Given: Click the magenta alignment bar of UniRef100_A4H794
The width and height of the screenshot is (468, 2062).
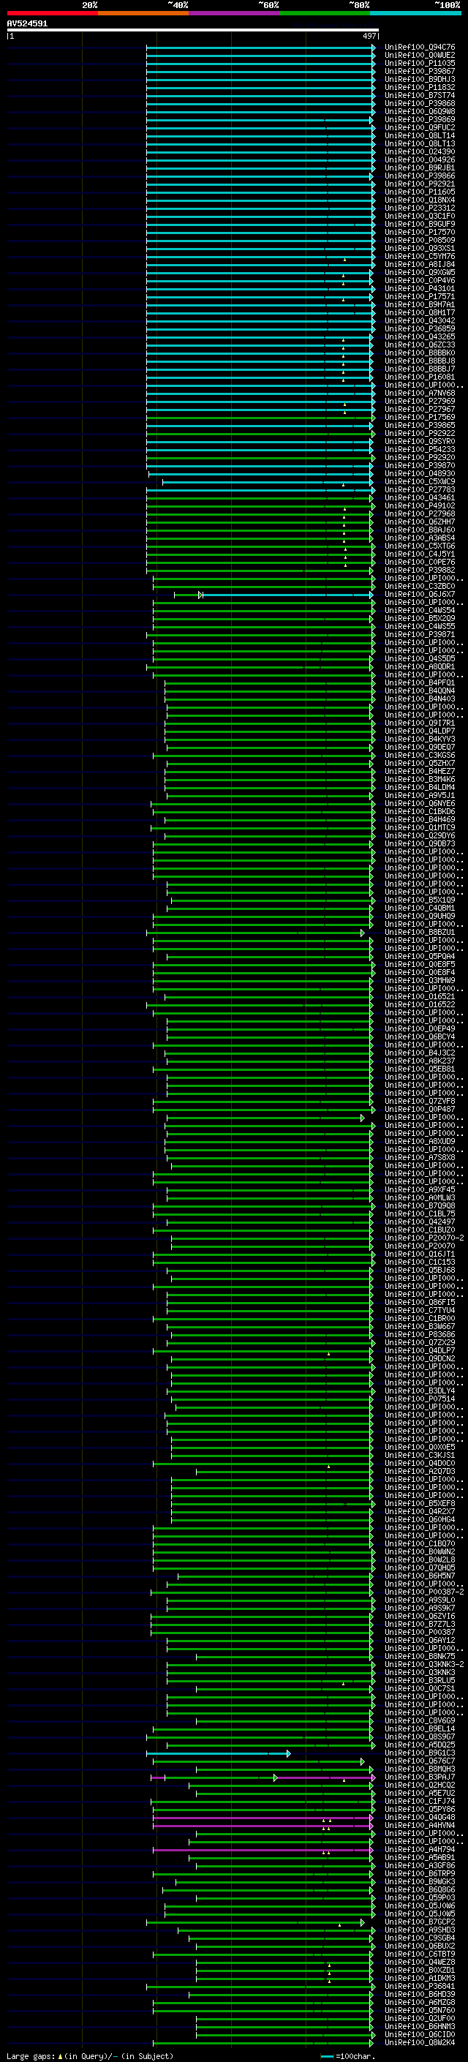Looking at the screenshot, I should 263,1850.
